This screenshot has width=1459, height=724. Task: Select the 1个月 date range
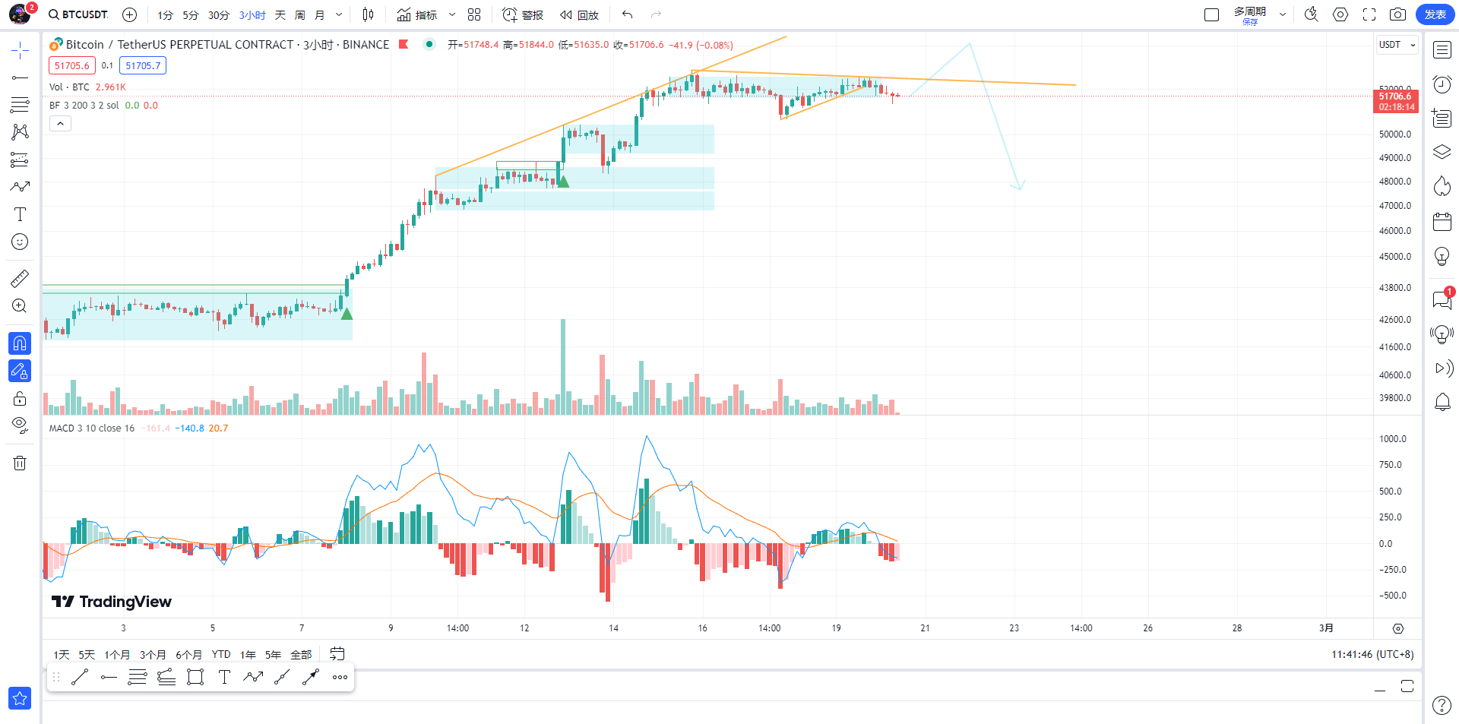(117, 655)
